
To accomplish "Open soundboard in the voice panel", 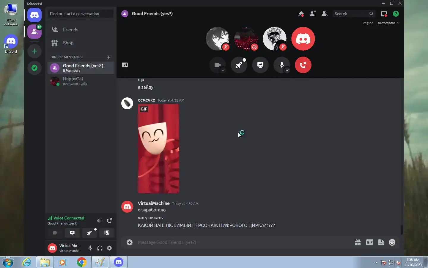I will (x=107, y=233).
